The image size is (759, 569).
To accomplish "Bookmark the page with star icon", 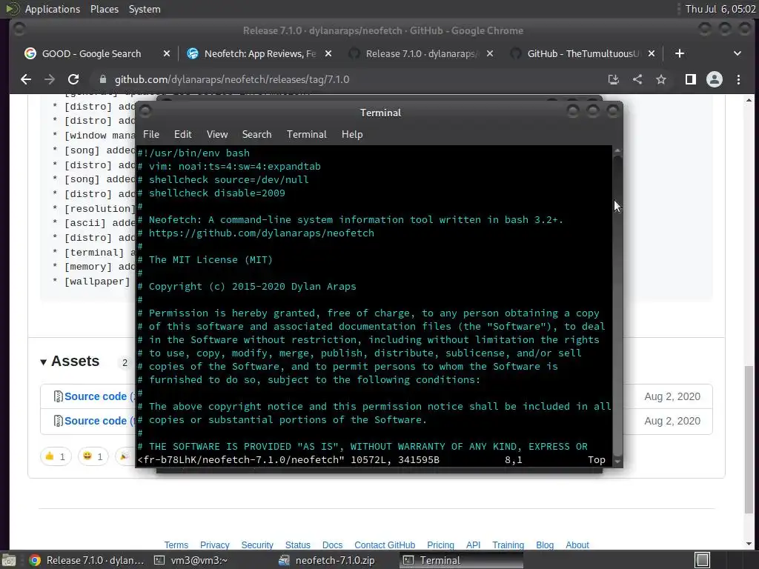I will point(660,79).
